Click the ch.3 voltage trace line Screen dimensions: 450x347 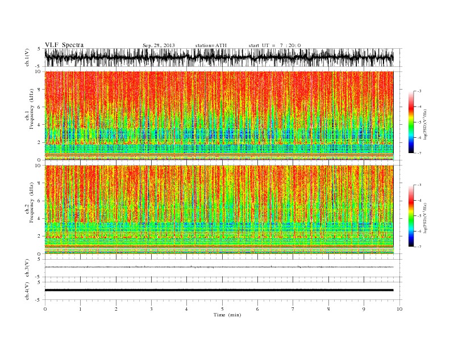click(219, 267)
